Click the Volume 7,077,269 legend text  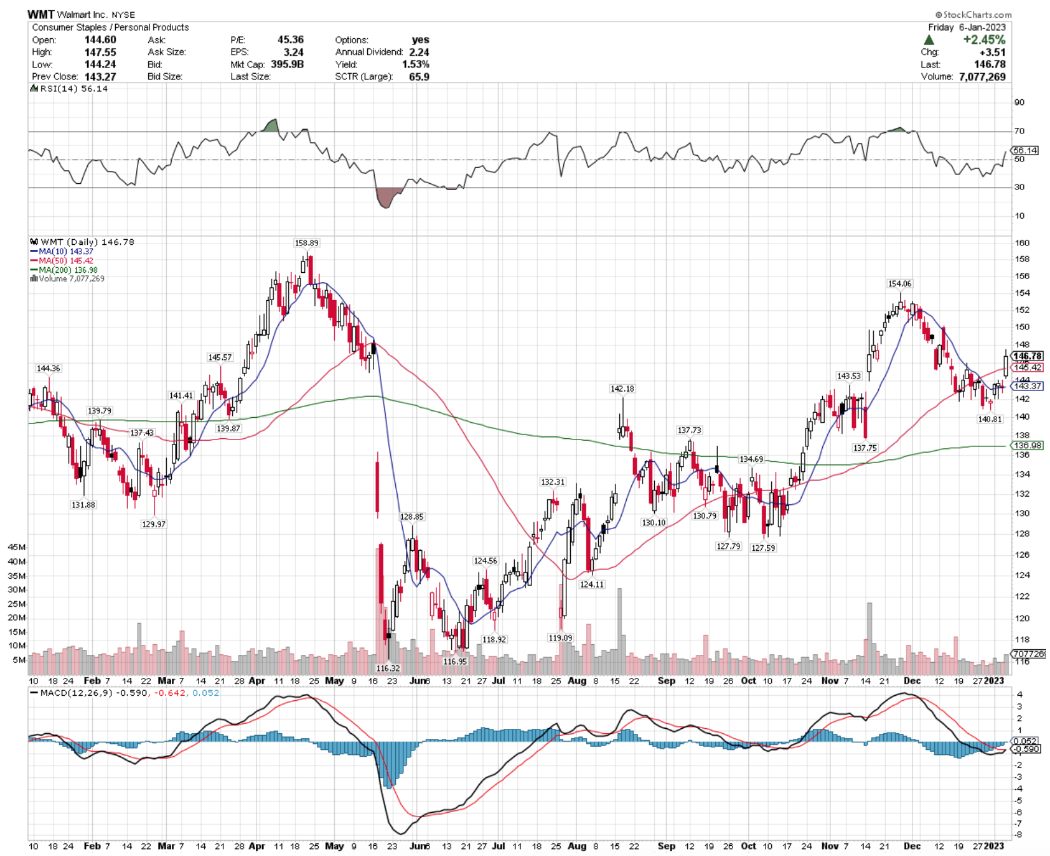(71, 279)
